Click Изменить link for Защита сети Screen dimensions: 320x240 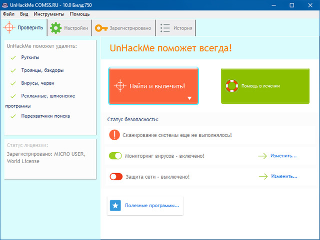[x=284, y=176]
